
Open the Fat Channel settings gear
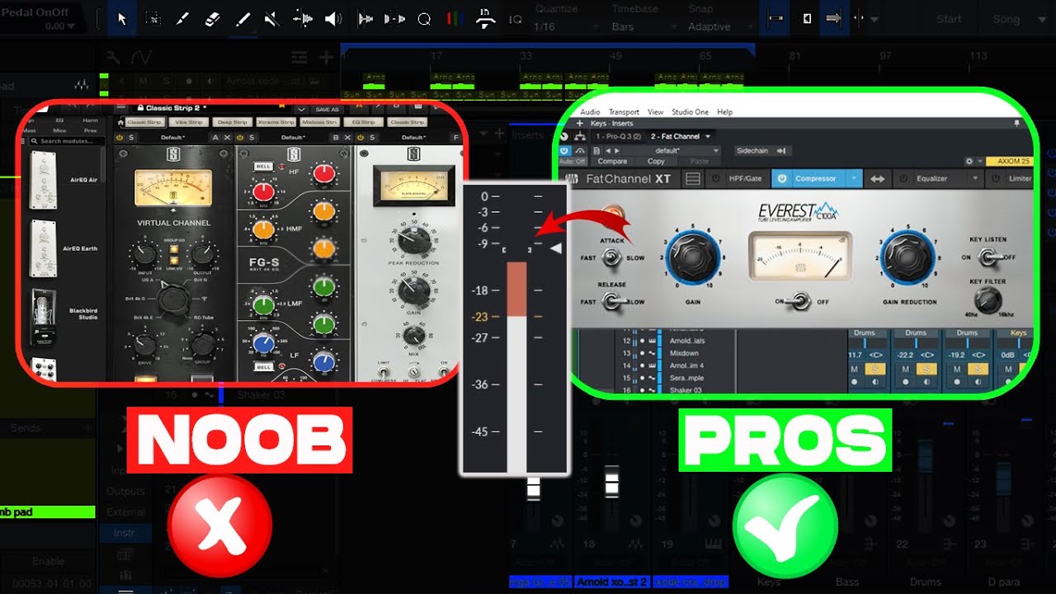point(970,162)
